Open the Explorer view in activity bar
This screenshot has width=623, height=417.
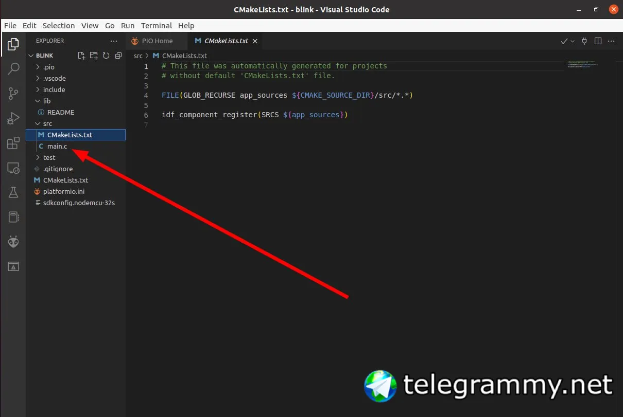tap(13, 44)
